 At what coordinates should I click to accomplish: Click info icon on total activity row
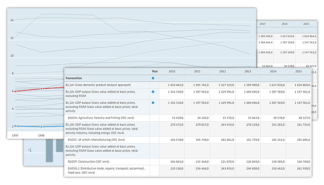click(x=153, y=103)
